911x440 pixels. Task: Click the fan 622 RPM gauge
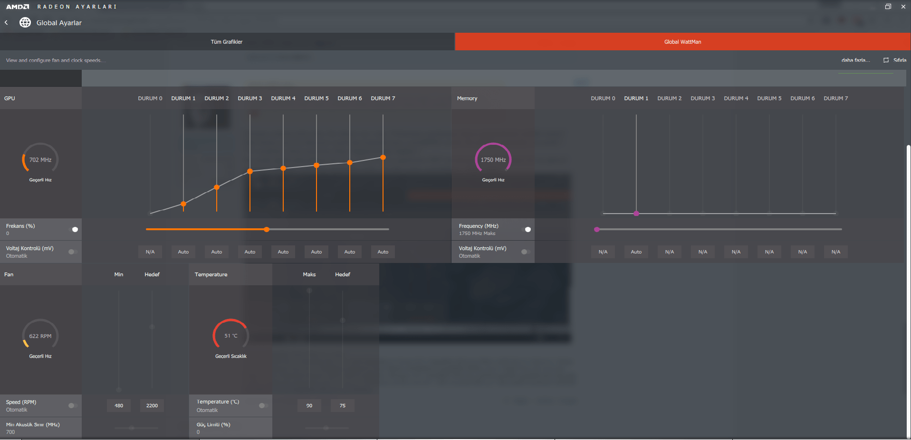point(40,336)
